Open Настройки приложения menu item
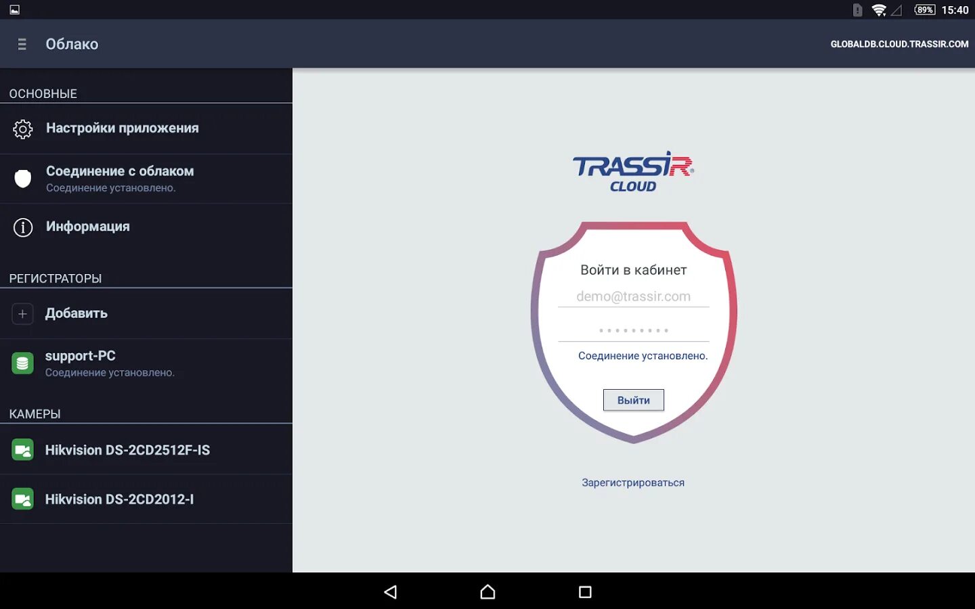 pyautogui.click(x=146, y=129)
